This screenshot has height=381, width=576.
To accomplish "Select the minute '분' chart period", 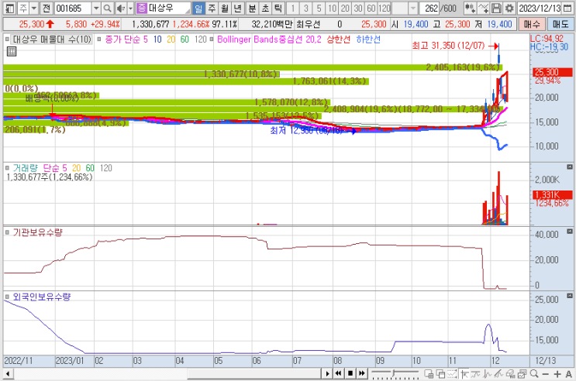I will 253,8.
